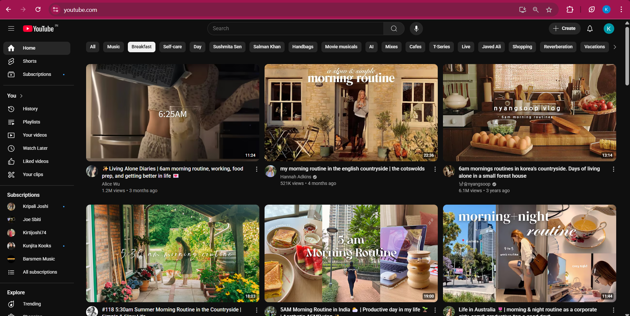The width and height of the screenshot is (630, 316).
Task: Open Shorts in the sidebar
Action: [x=37, y=61]
